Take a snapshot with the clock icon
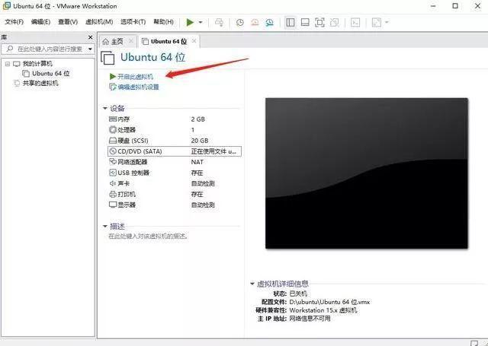 (x=240, y=22)
